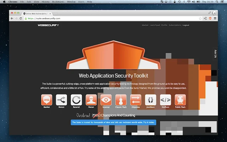Viewport: 227px width, 142px height.
Task: Open the Help menu
Action: tap(89, 2)
